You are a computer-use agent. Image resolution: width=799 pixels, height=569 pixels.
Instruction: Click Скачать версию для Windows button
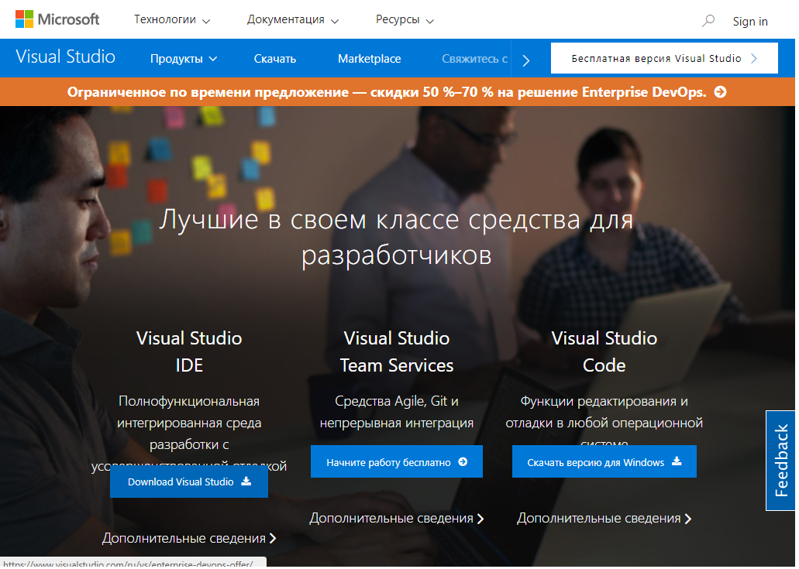pyautogui.click(x=604, y=462)
